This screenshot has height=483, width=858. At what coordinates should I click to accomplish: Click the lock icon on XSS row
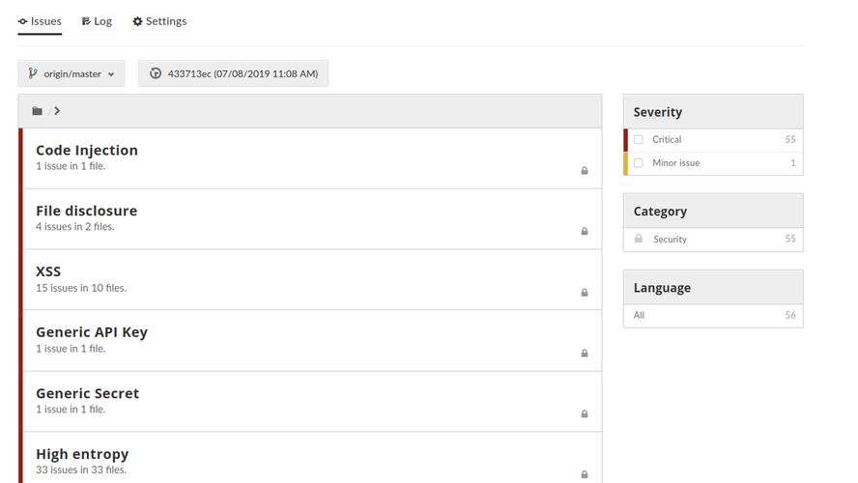point(584,292)
